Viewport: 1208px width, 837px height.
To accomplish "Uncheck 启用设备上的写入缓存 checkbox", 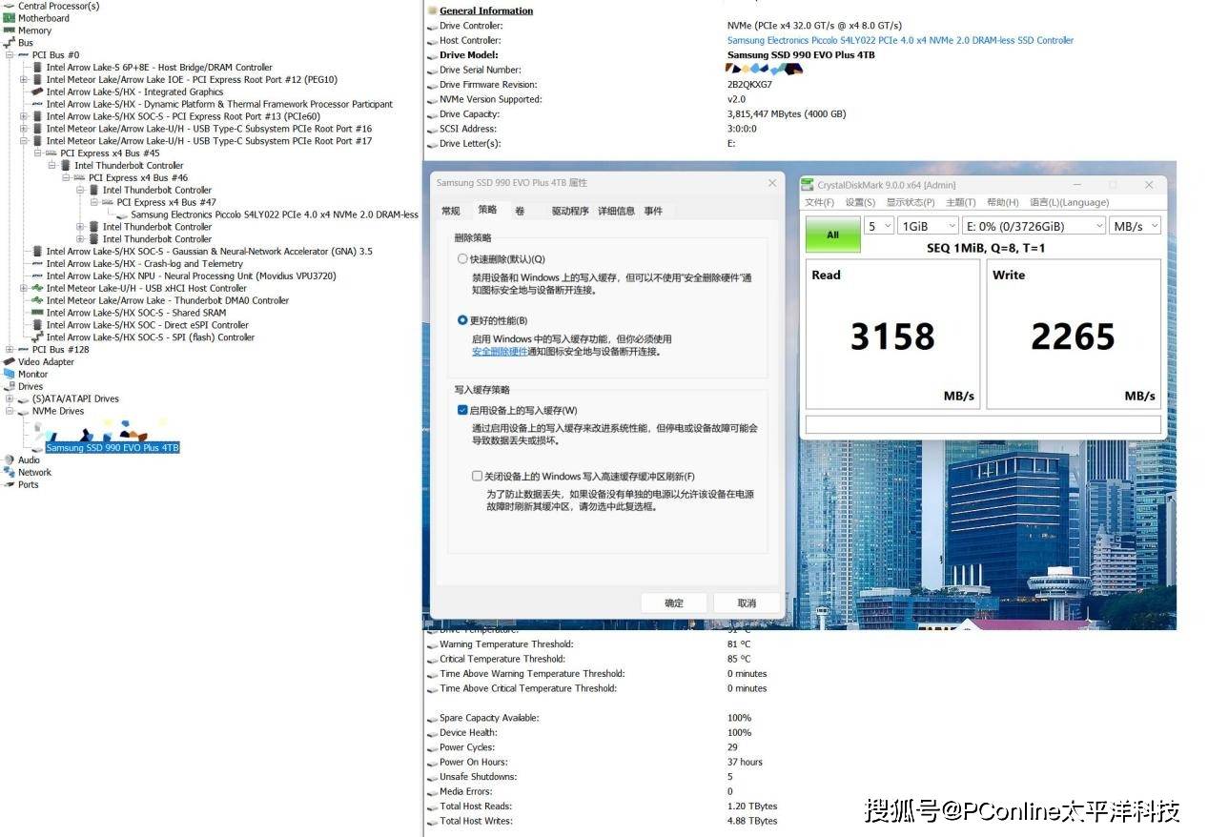I will [463, 411].
